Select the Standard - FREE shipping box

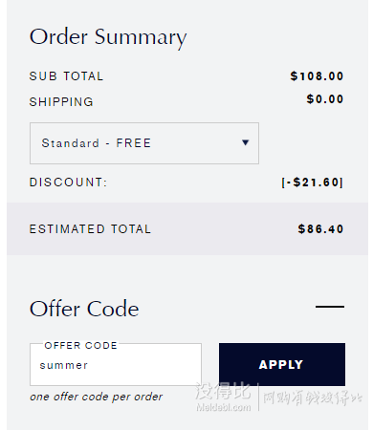(144, 143)
